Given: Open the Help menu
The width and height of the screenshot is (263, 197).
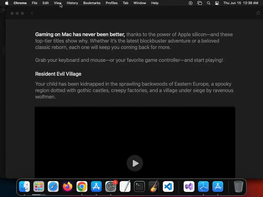Looking at the screenshot, I should (x=155, y=3).
